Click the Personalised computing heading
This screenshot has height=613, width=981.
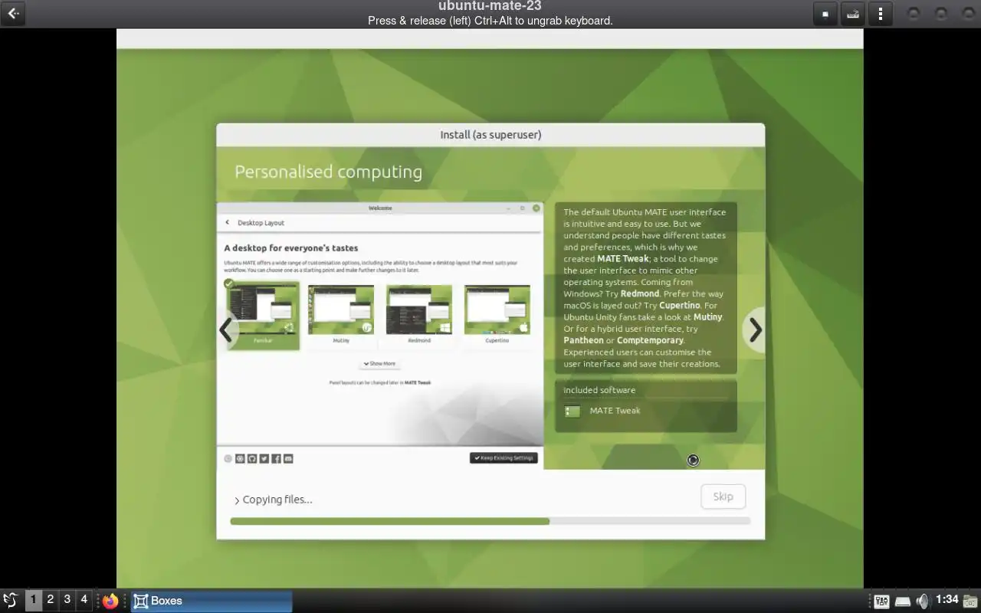328,172
